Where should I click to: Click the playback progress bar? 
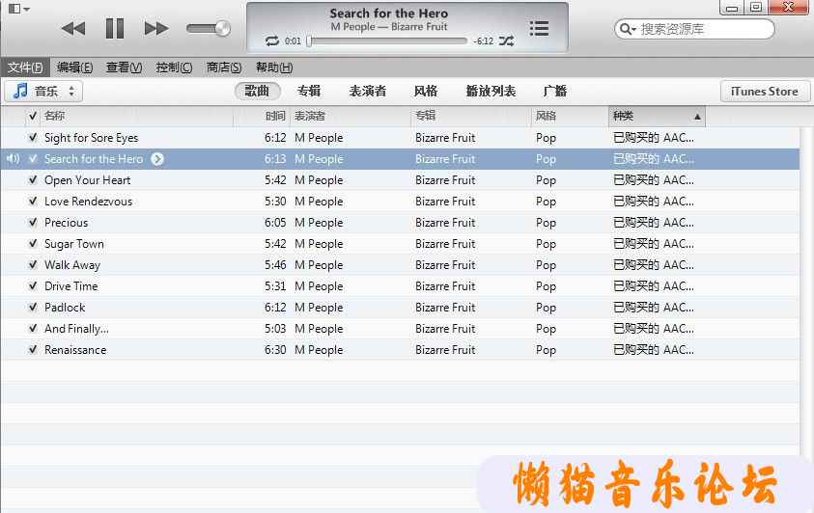[x=388, y=40]
